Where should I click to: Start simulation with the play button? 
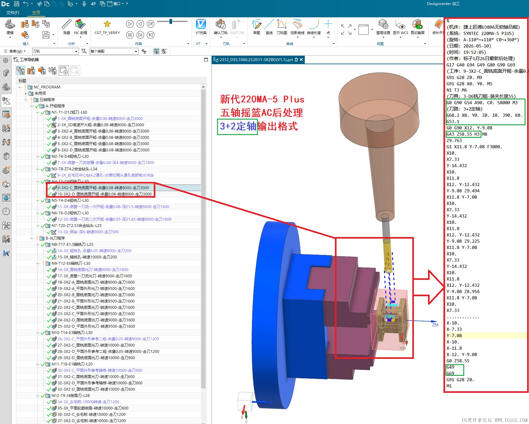pyautogui.click(x=130, y=24)
